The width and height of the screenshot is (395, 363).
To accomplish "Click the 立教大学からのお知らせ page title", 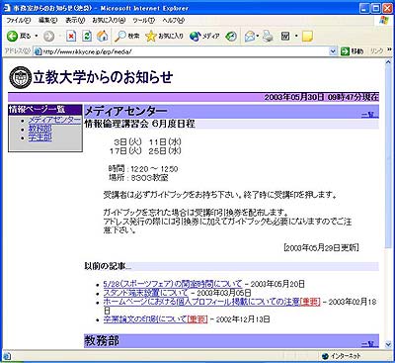I will (103, 77).
